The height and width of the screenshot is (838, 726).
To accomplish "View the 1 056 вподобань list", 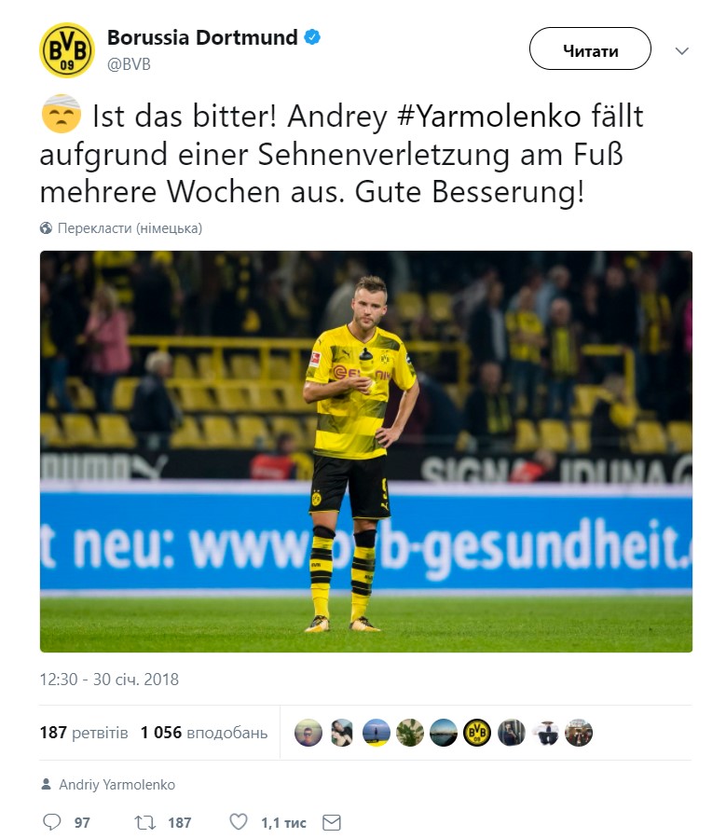I will (204, 732).
